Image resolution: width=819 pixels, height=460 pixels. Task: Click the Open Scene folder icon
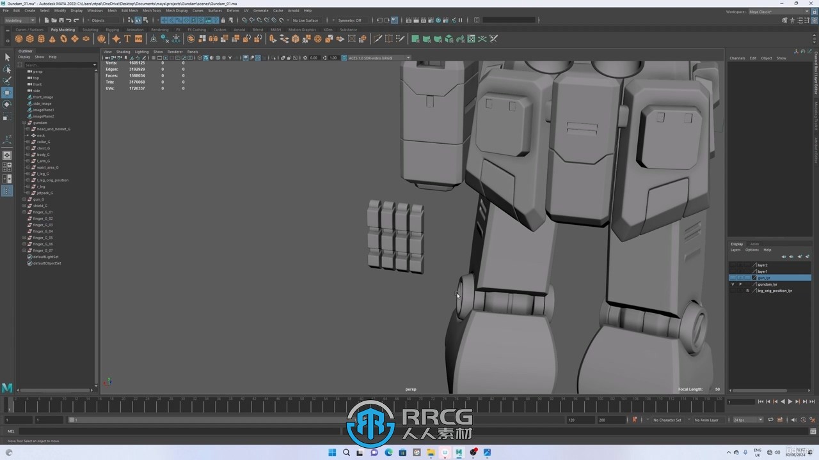point(54,20)
